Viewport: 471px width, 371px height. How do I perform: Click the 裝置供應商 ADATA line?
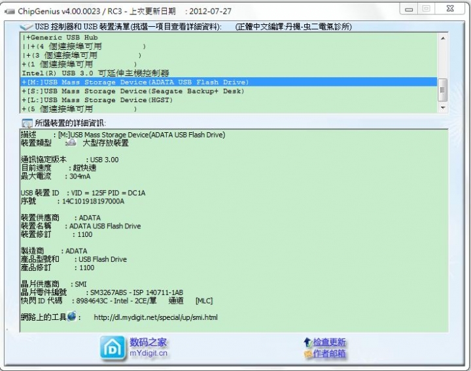pos(61,218)
